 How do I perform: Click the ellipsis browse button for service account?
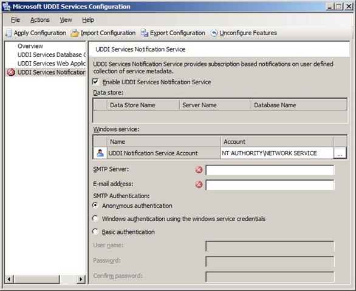click(x=340, y=153)
